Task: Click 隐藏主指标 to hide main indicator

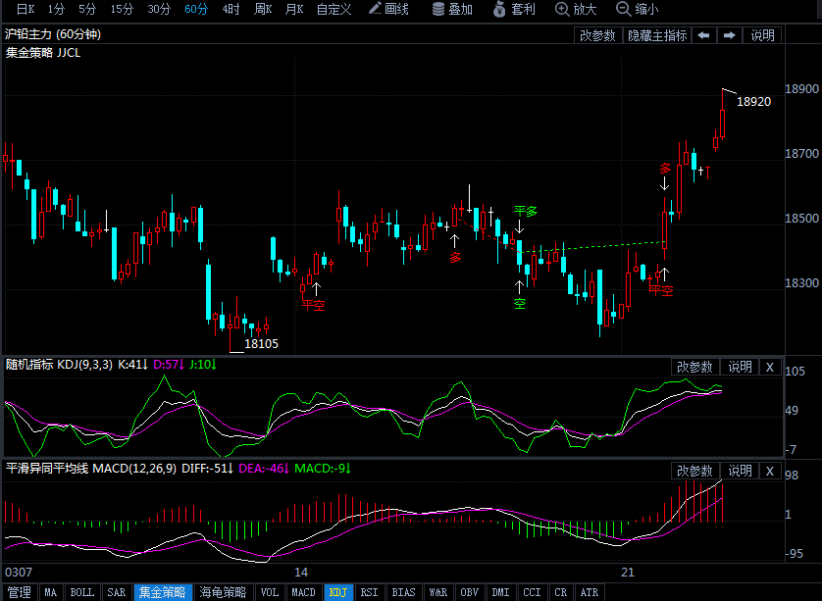Action: click(657, 35)
